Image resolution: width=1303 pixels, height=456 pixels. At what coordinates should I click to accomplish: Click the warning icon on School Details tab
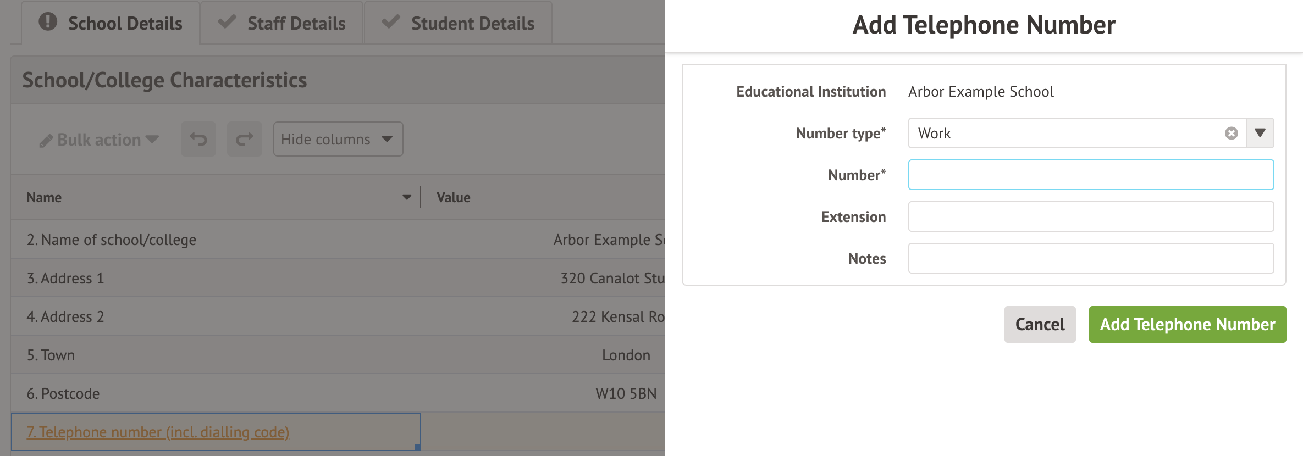[x=48, y=23]
